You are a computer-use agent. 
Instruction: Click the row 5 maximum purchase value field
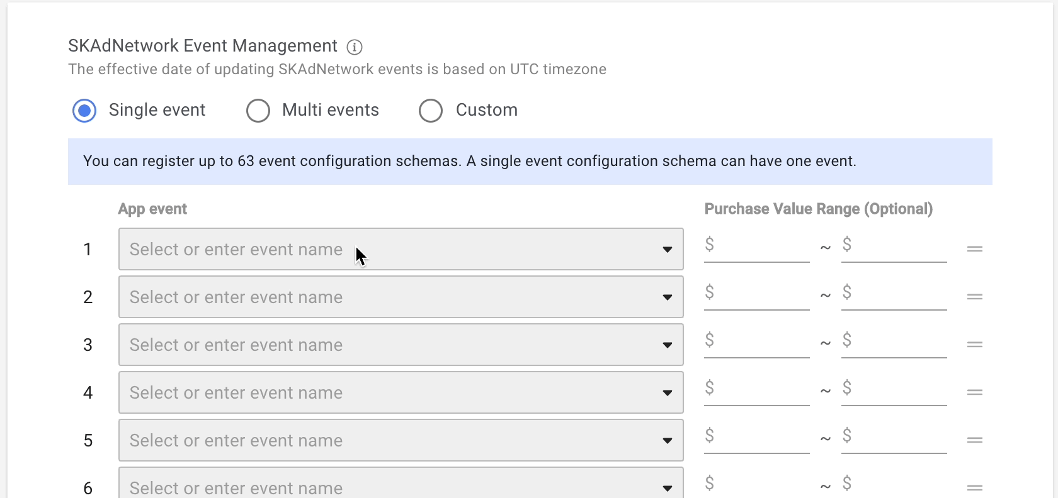click(894, 438)
